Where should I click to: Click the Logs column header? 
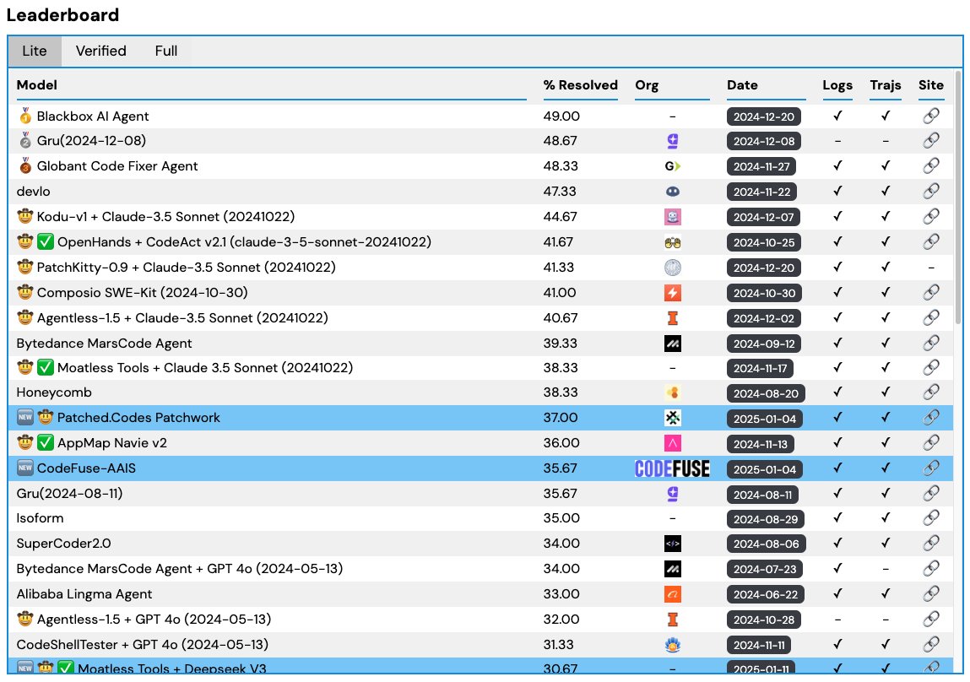point(837,85)
